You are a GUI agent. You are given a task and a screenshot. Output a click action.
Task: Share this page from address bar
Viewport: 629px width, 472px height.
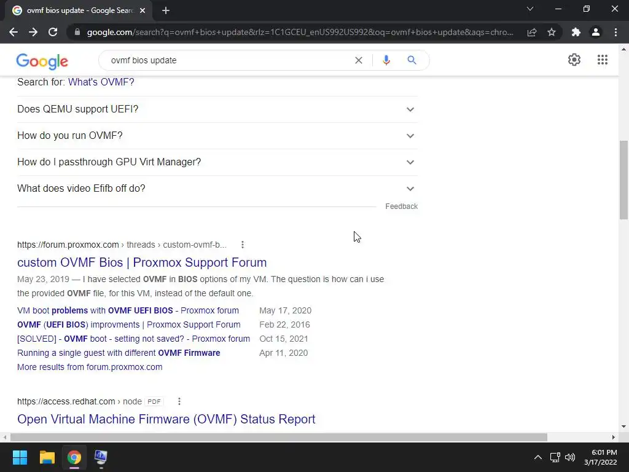(x=532, y=32)
